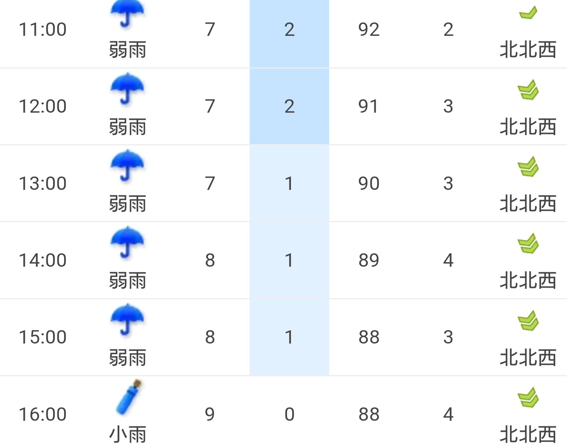
Task: Click the 15:00 umbrella weather icon
Action: pyautogui.click(x=127, y=320)
